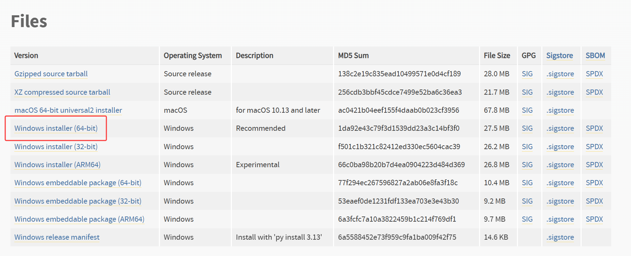Download Windows installer (32-bit)
Viewport: 631px width, 256px height.
[x=56, y=147]
